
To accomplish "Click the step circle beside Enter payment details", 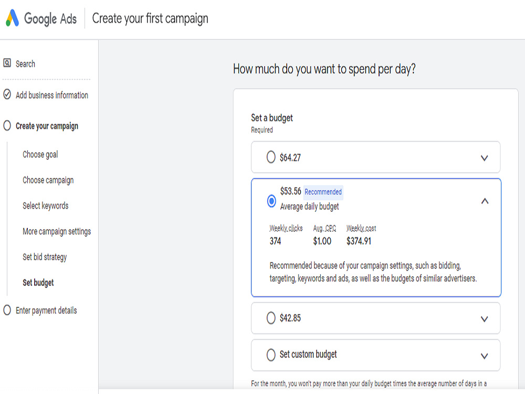I will pyautogui.click(x=7, y=310).
